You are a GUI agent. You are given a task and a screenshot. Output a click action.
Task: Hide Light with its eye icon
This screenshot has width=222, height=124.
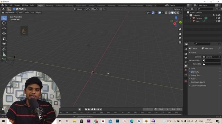coord(216,21)
